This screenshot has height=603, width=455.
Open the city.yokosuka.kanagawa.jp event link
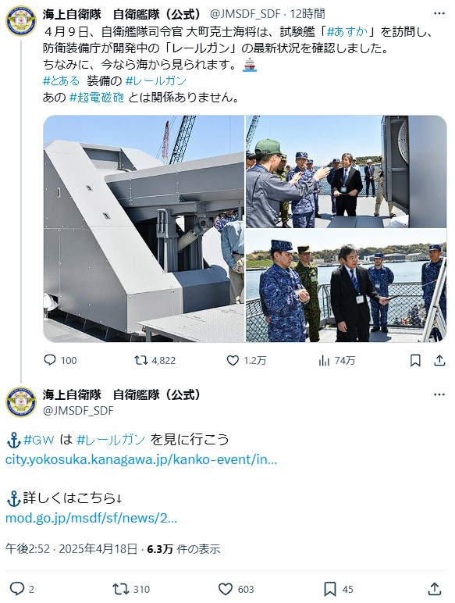[x=141, y=459]
